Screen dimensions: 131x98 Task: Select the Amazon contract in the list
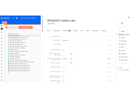click(x=13, y=34)
